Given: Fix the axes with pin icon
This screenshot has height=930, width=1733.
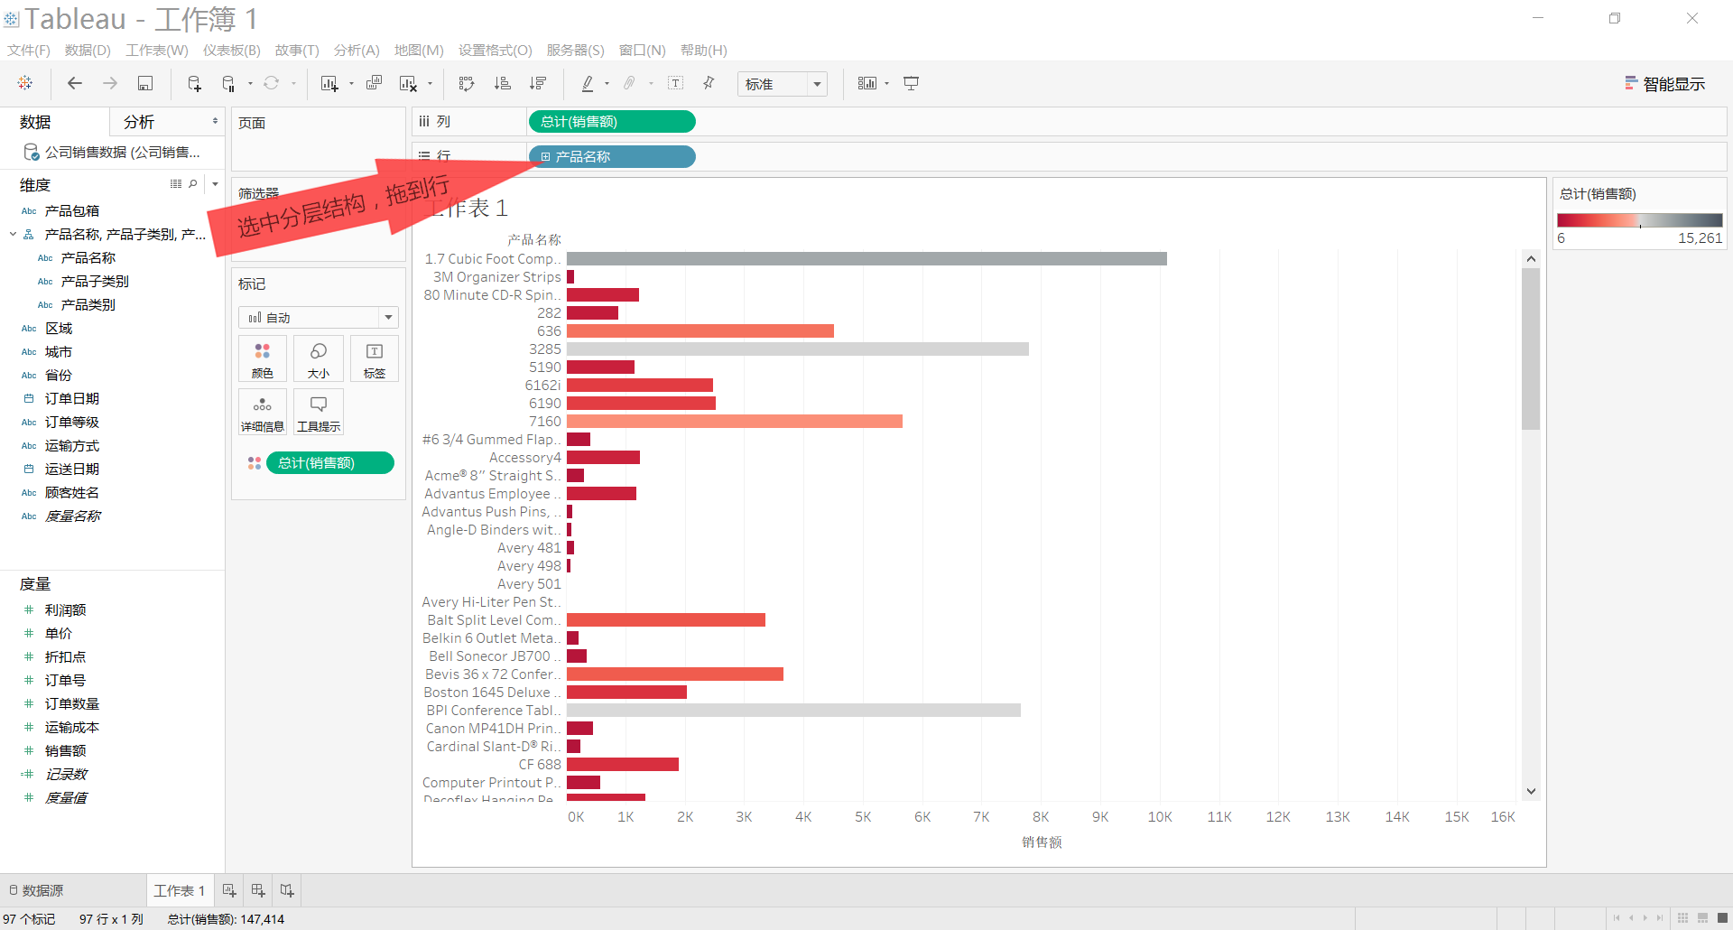Looking at the screenshot, I should [709, 83].
